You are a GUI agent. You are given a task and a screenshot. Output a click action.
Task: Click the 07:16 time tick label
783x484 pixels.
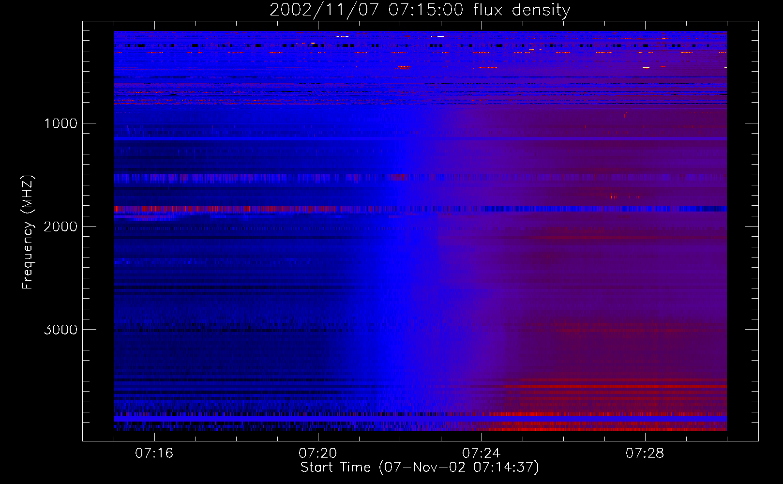pos(154,453)
